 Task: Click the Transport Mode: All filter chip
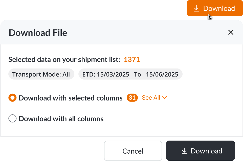coord(41,74)
